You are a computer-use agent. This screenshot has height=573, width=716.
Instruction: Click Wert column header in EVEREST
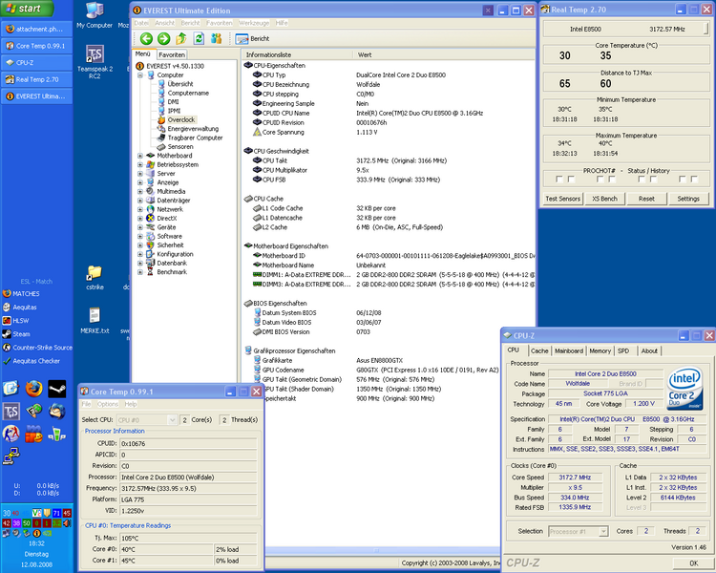(443, 54)
